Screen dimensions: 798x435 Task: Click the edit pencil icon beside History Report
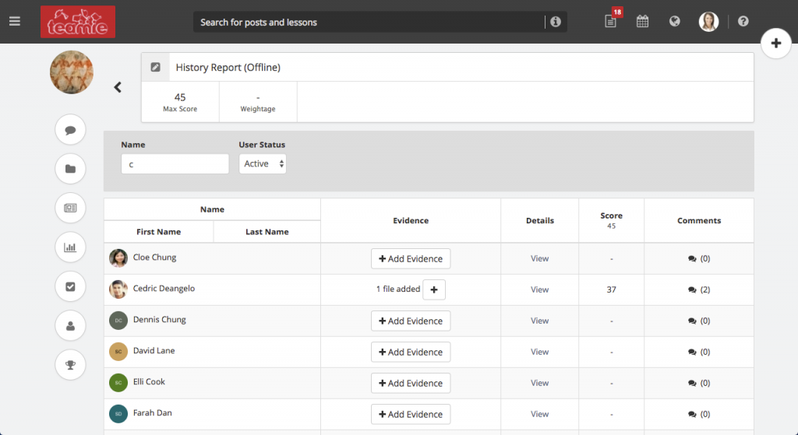point(156,67)
